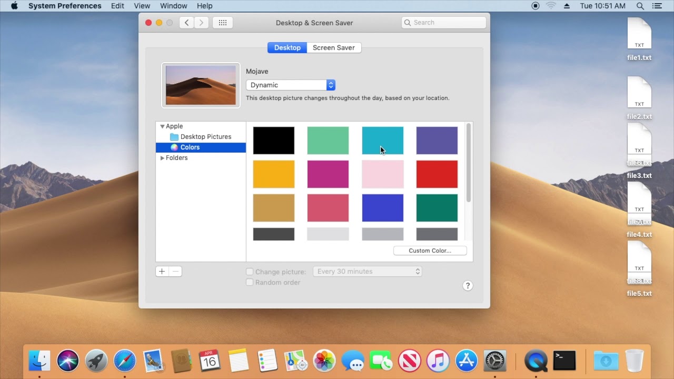Open the yellow Notes app in dock

[239, 361]
